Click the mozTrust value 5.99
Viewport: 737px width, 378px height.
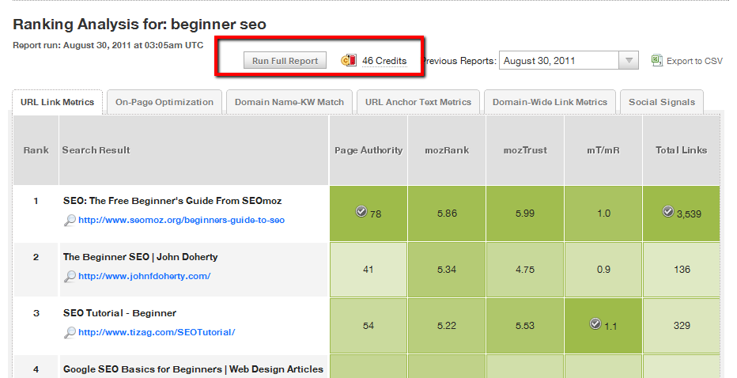tap(525, 214)
